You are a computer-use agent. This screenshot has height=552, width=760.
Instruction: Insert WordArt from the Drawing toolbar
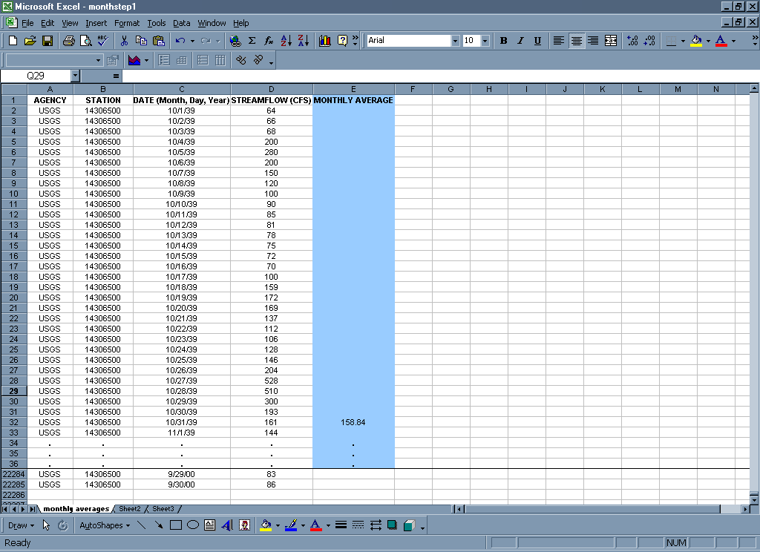point(227,525)
